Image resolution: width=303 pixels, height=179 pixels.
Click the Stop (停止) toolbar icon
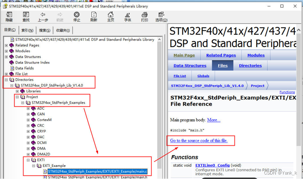click(x=77, y=15)
